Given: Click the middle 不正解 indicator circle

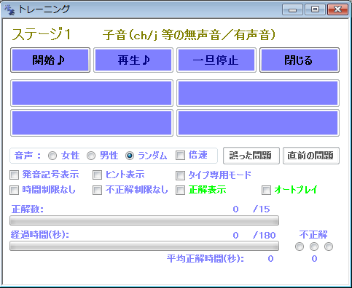Looking at the screenshot, I should [x=314, y=247].
